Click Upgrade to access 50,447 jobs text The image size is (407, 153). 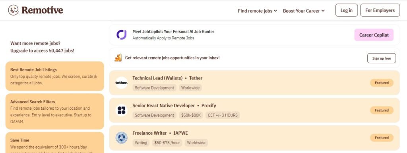pos(42,50)
